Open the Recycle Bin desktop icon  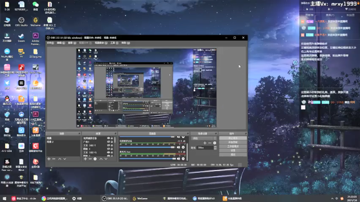[x=7, y=132]
